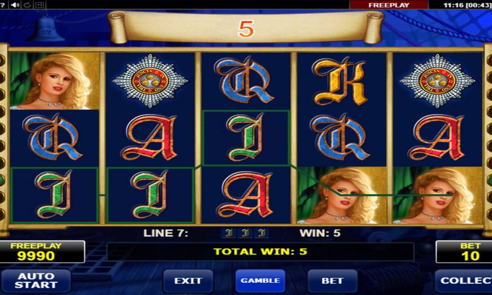Viewport: 492px width, 295px height.
Task: Click the AUTO START button
Action: (x=36, y=281)
